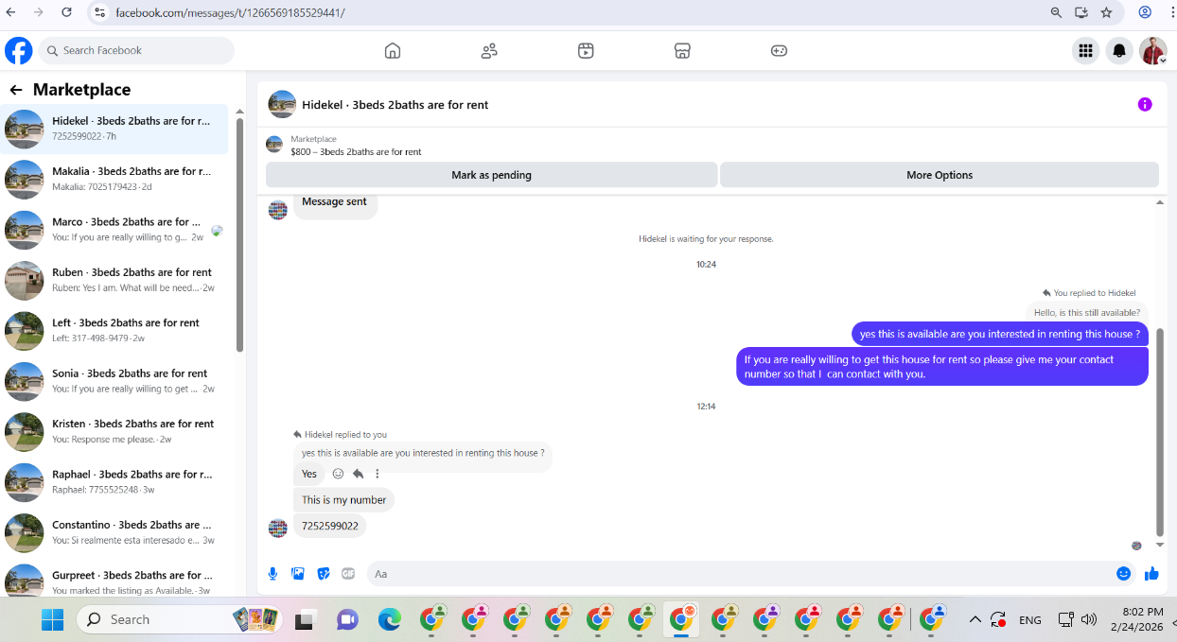Open the Ruben conversation
The image size is (1177, 642).
(x=115, y=280)
